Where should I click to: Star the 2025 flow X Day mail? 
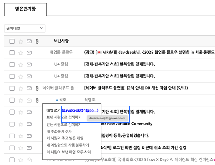[x=21, y=160]
